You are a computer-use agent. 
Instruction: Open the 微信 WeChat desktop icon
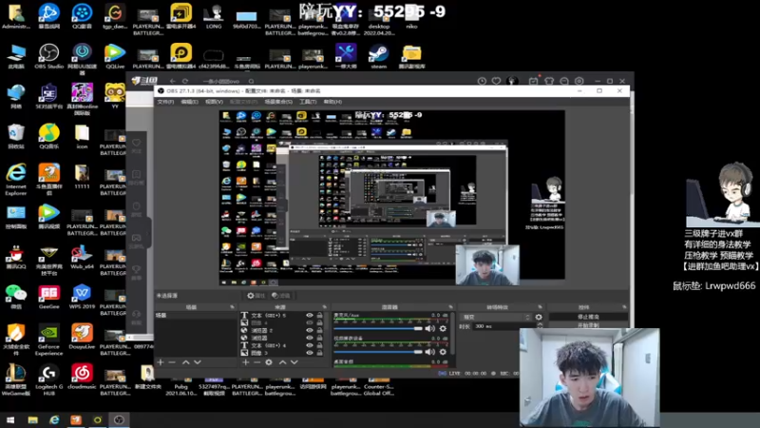(x=16, y=297)
